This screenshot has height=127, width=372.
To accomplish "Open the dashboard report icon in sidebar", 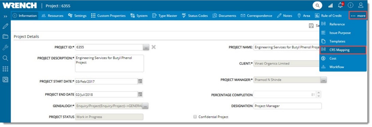I will (x=5, y=79).
